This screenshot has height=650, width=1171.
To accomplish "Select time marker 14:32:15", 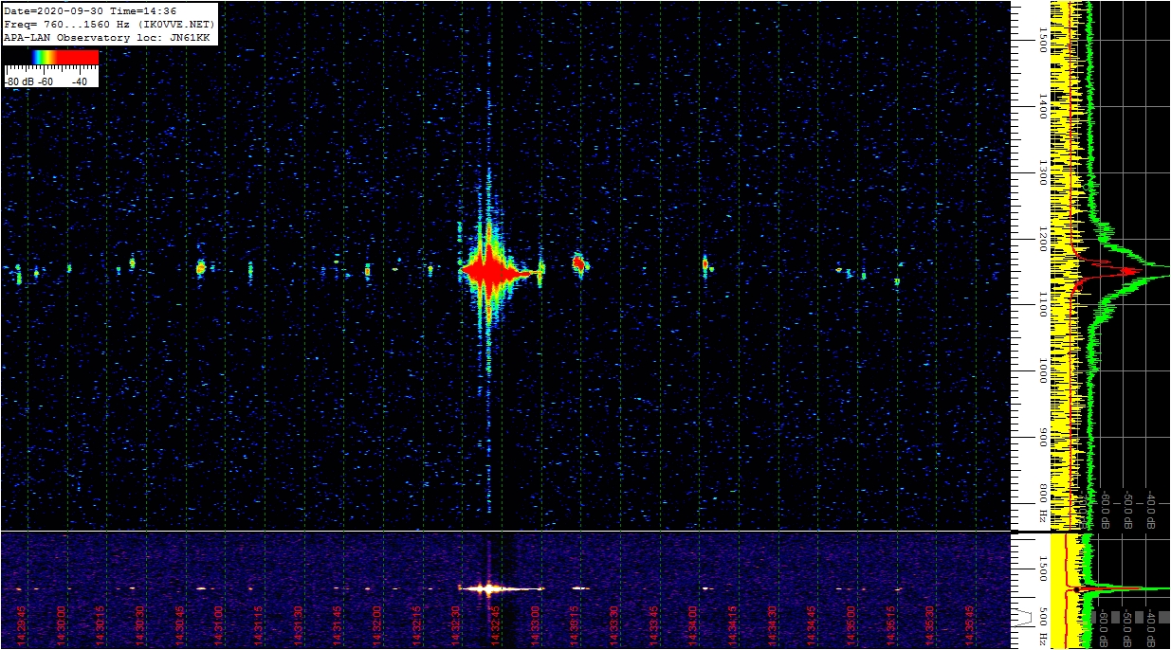I will coord(417,627).
